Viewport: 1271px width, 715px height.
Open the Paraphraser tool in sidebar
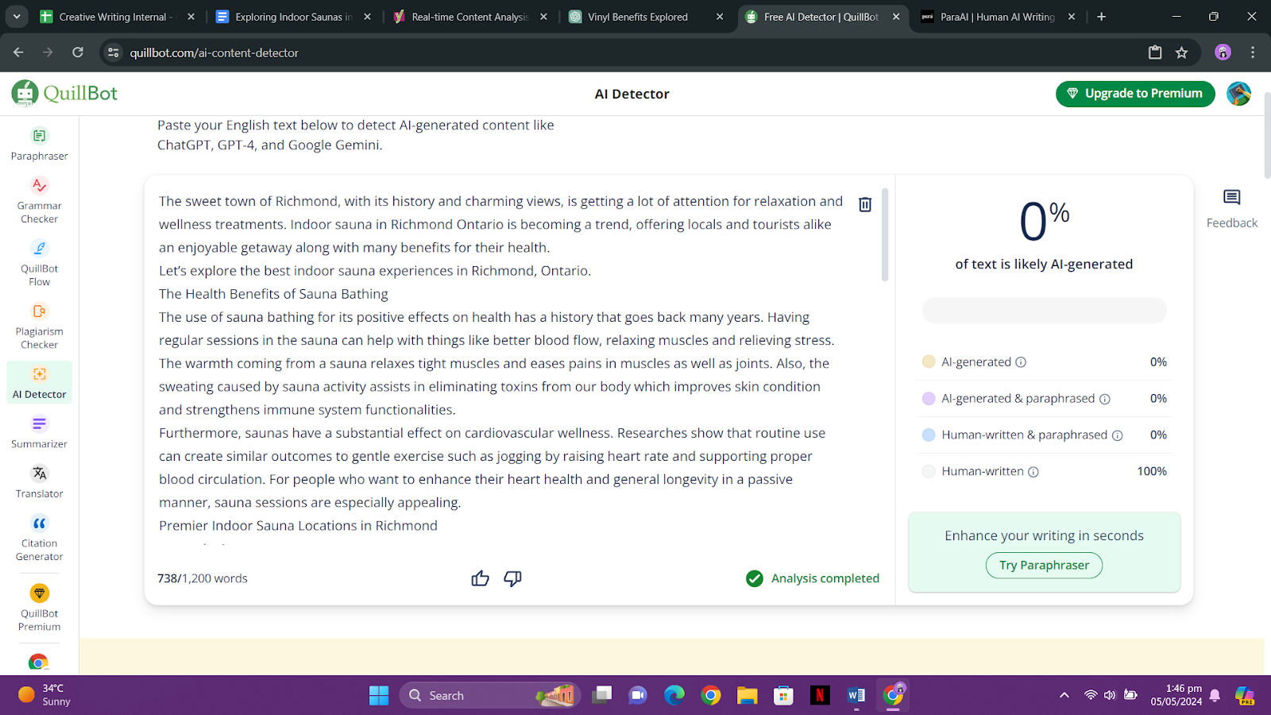[39, 144]
